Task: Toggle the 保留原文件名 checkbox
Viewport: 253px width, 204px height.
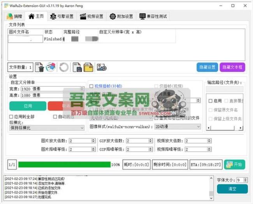Action: point(211,110)
